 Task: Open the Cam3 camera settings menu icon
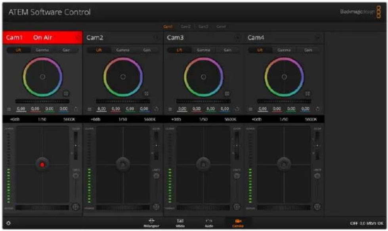(170, 109)
